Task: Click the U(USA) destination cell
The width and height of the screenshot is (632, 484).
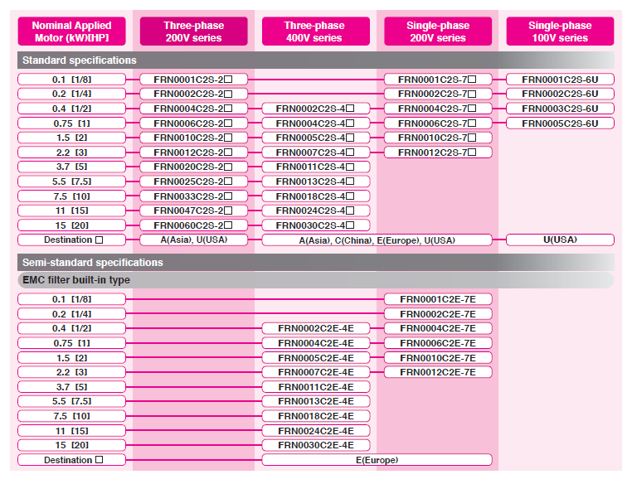Action: click(560, 240)
